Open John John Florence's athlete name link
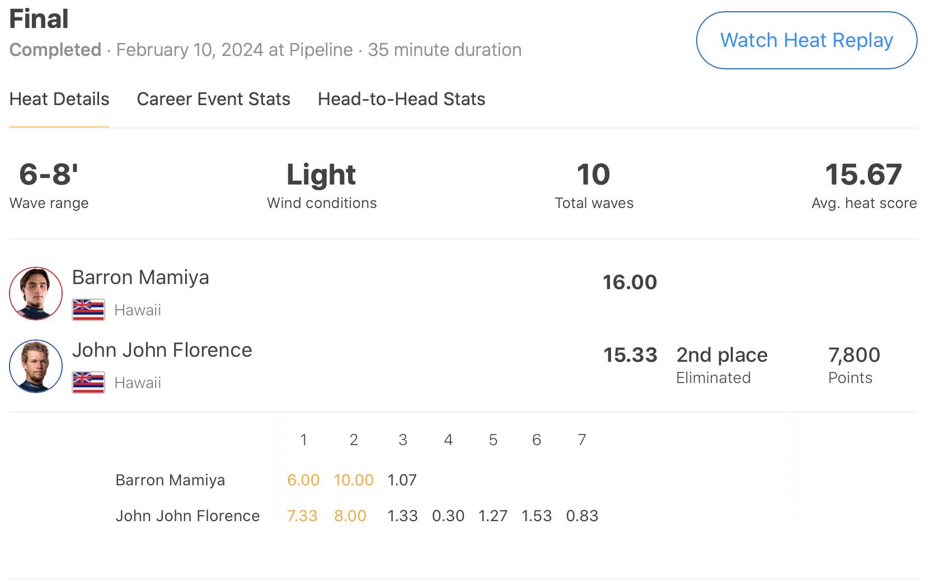The height and width of the screenshot is (586, 930). point(162,350)
